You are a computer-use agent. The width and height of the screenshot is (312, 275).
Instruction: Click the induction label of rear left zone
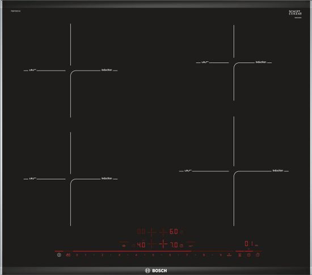[x=107, y=70]
